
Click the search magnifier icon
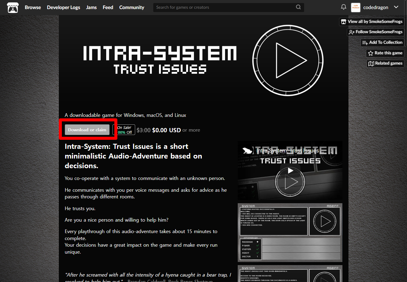pyautogui.click(x=298, y=7)
